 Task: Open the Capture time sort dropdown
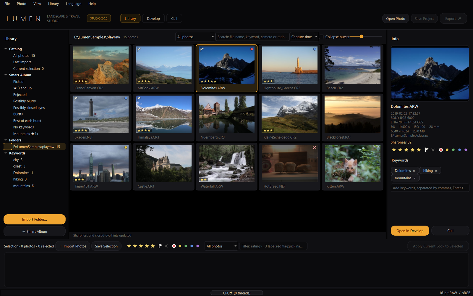304,37
